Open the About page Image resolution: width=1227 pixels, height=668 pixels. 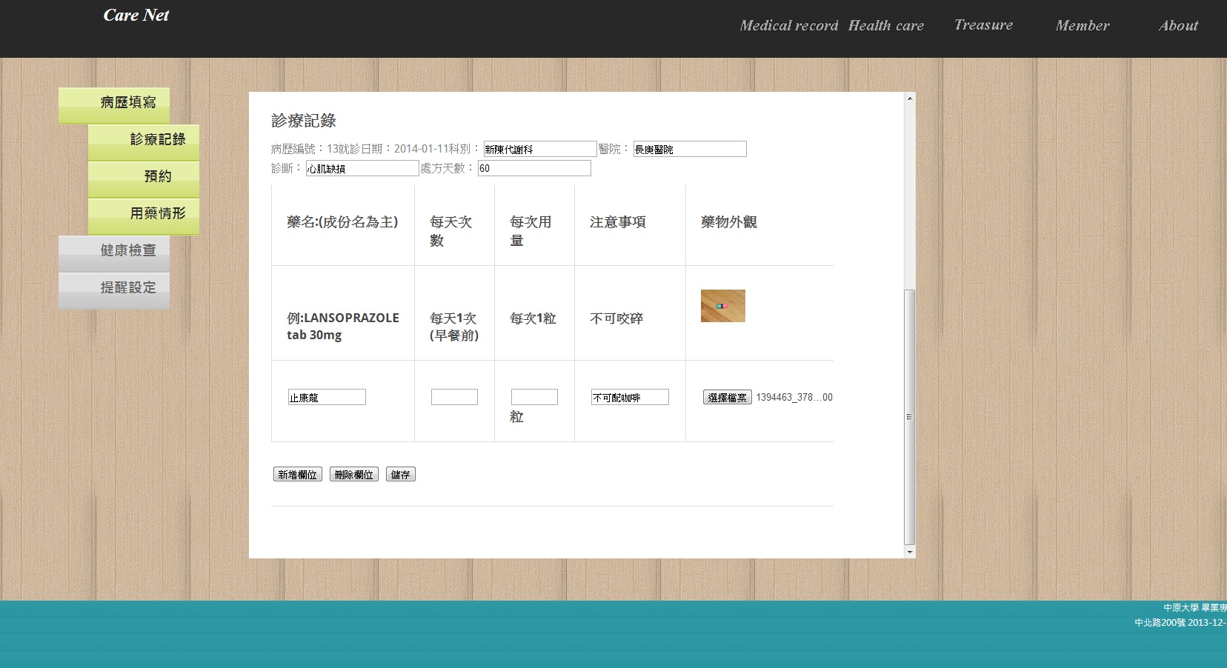pos(1177,26)
